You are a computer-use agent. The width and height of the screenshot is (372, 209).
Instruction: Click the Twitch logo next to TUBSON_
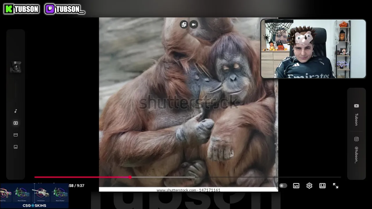tap(50, 9)
